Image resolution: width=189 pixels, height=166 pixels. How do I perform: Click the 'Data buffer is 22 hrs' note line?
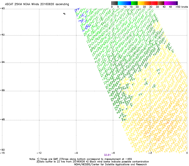(92, 162)
